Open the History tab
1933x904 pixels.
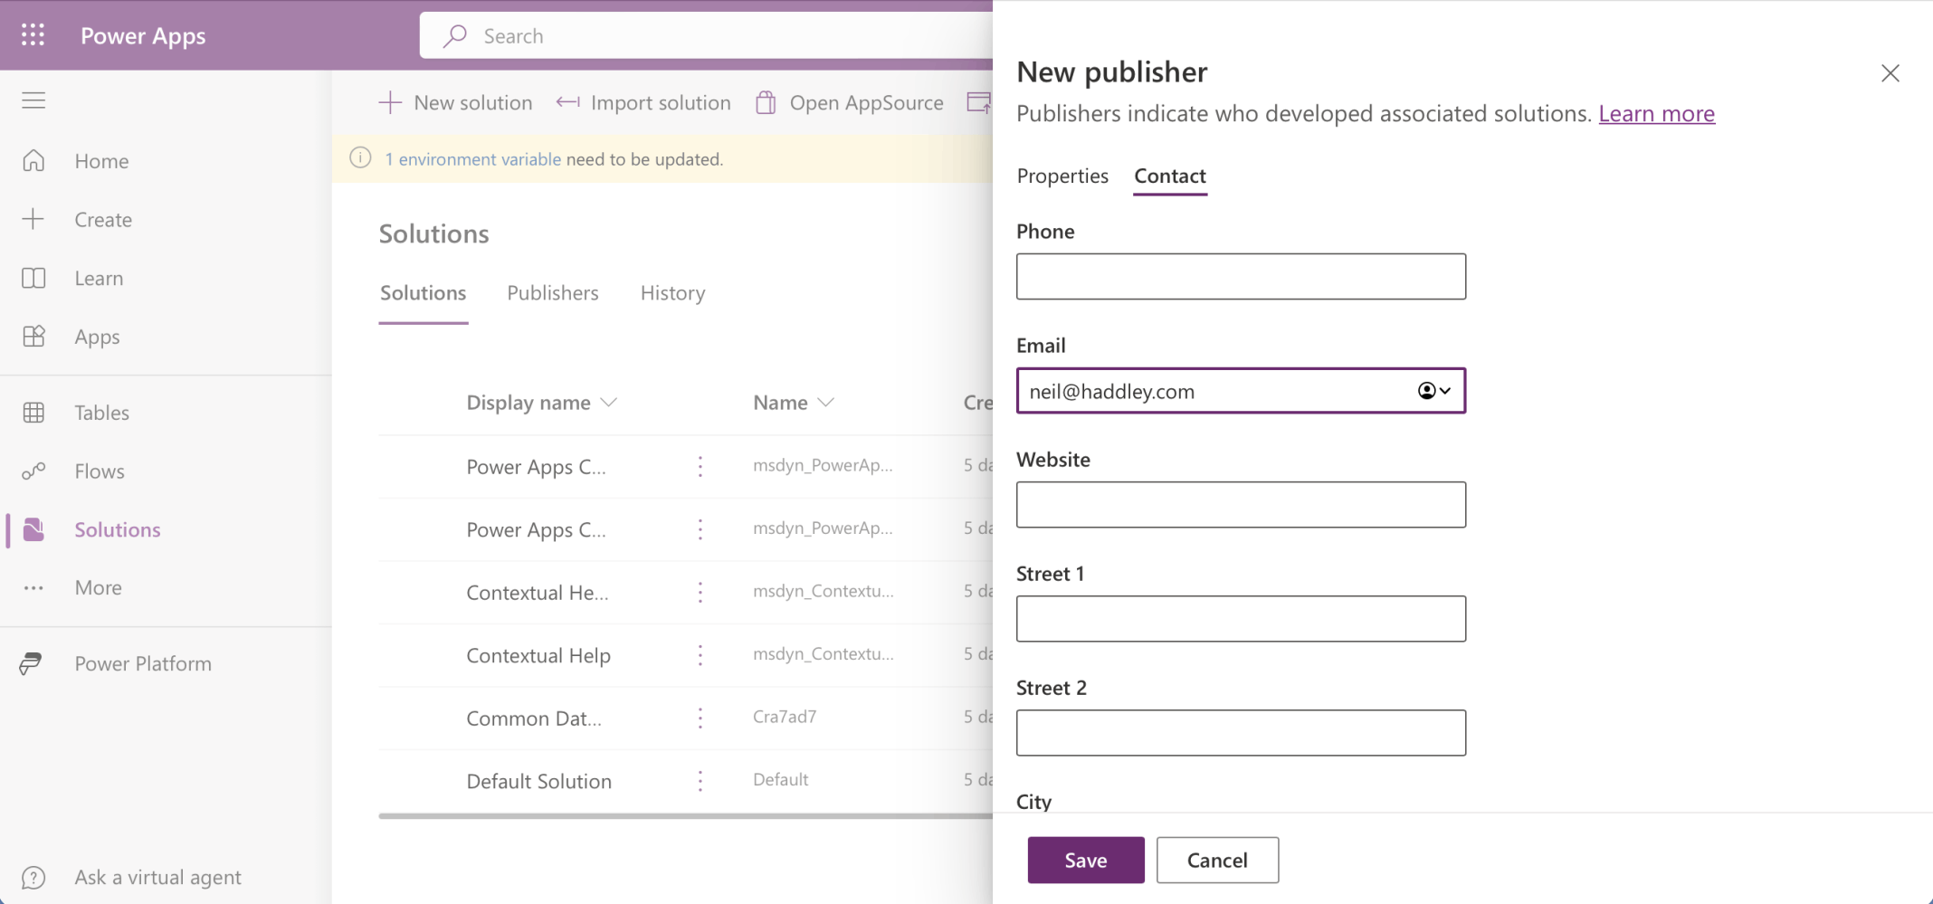(672, 293)
